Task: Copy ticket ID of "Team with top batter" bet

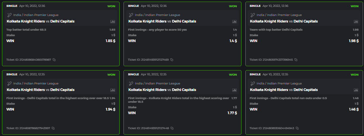Action: tap(296, 60)
